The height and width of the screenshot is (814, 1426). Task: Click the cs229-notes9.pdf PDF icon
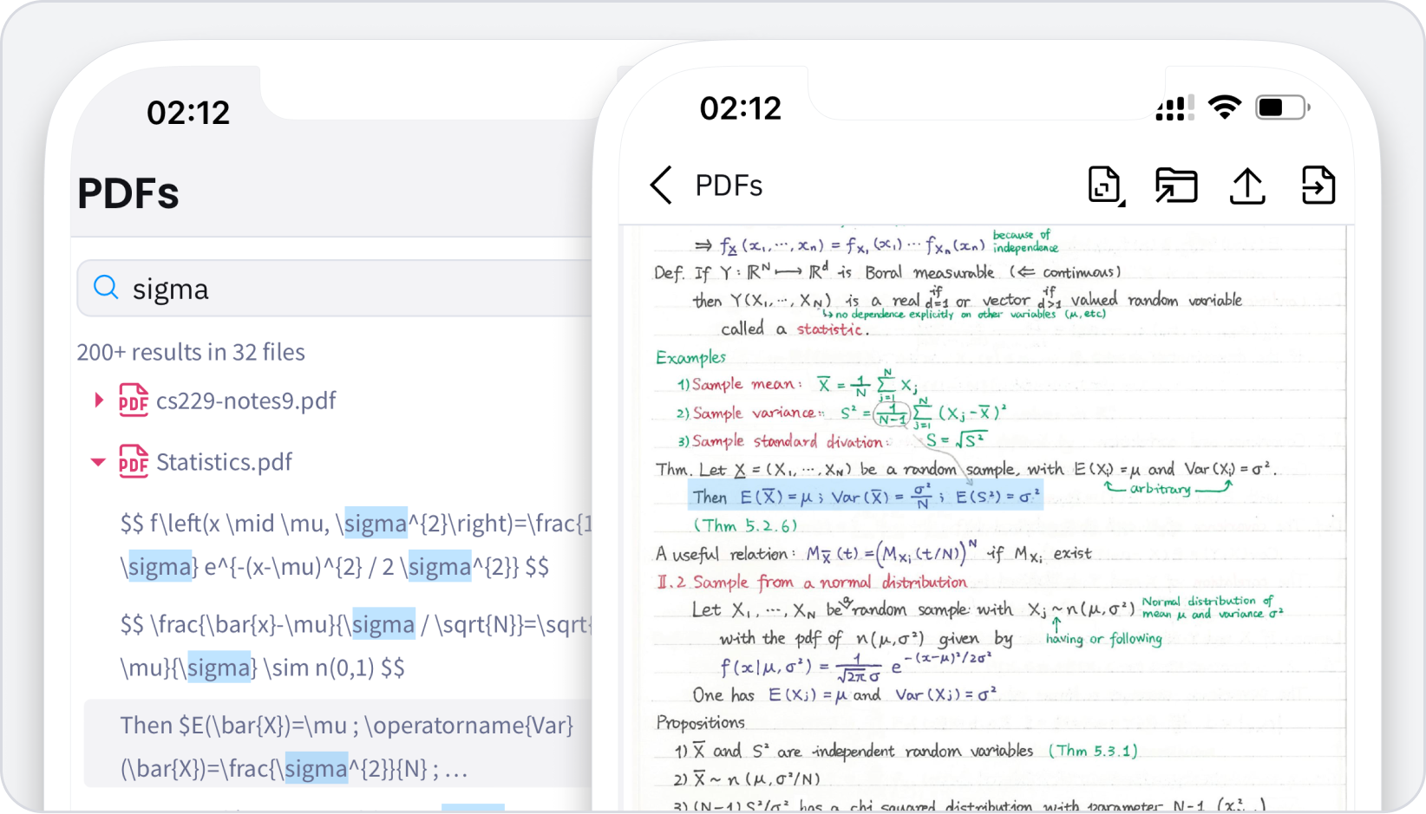[134, 400]
